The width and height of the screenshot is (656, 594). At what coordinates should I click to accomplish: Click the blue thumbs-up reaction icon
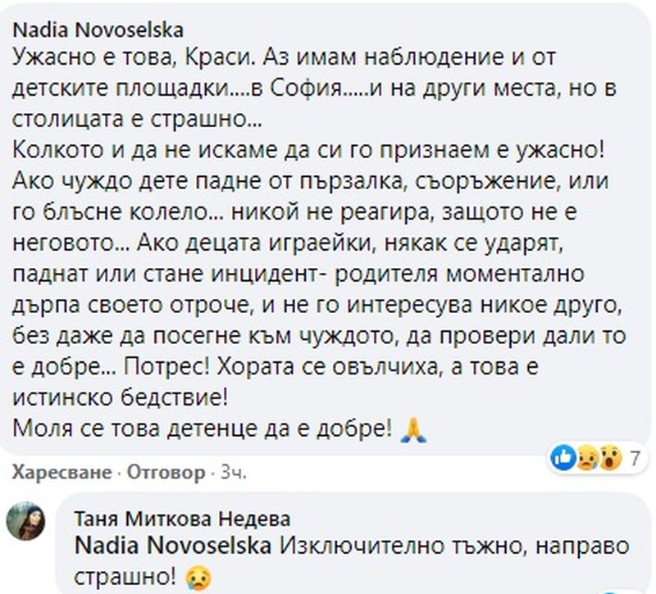point(563,458)
